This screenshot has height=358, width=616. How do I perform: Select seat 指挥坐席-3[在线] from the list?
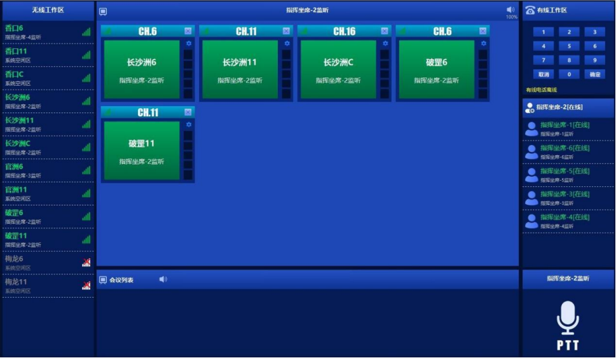[x=565, y=195]
